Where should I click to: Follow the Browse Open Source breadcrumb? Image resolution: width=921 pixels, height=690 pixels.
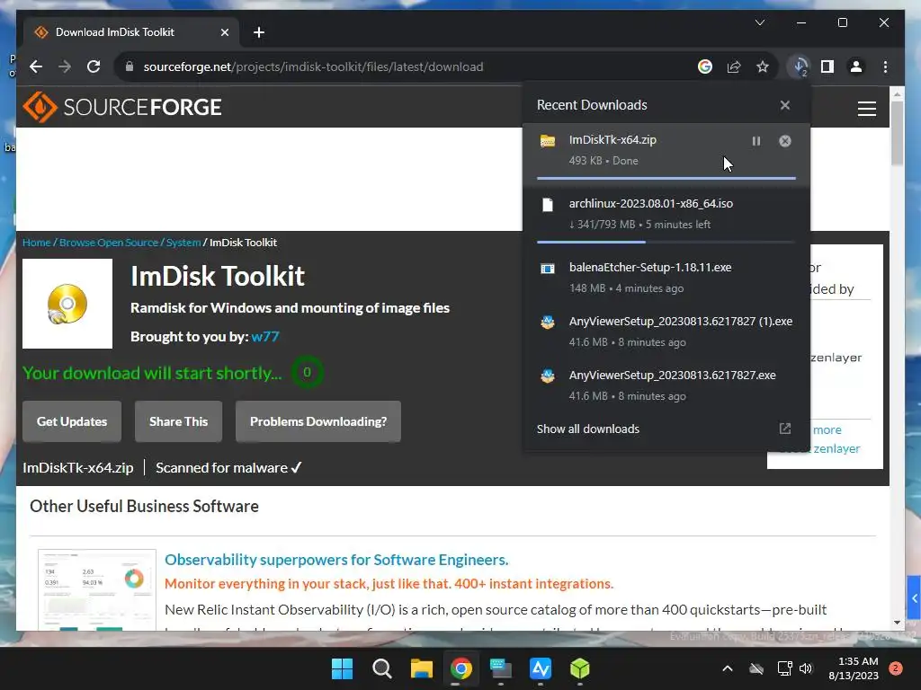pyautogui.click(x=109, y=243)
